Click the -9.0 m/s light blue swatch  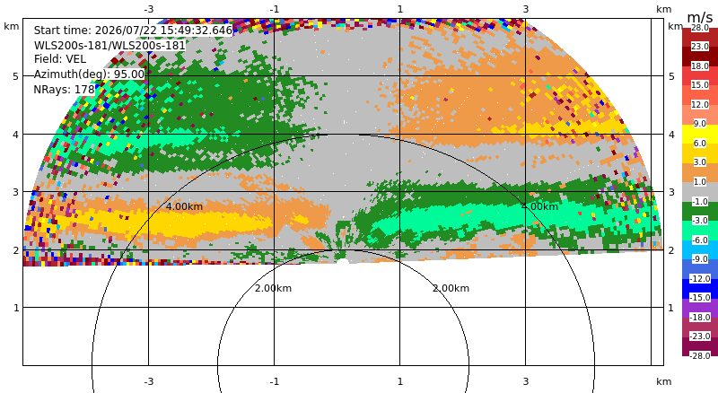(700, 249)
